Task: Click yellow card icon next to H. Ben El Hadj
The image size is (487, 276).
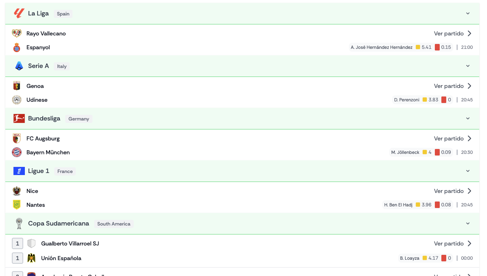Action: coord(418,205)
